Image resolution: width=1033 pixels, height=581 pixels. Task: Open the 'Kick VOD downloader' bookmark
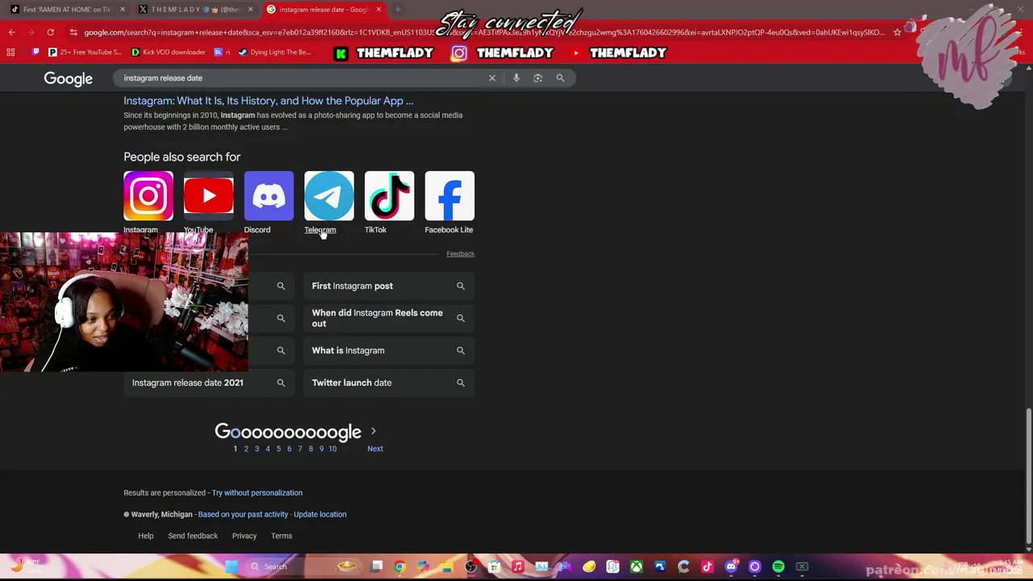(x=168, y=52)
